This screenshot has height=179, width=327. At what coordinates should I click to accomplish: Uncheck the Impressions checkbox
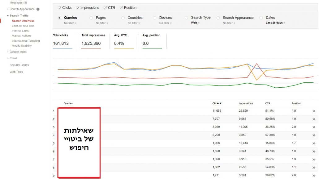(78, 8)
